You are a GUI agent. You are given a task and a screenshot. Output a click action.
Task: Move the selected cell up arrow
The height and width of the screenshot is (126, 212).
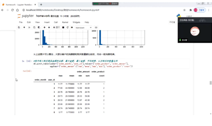coord(44,27)
